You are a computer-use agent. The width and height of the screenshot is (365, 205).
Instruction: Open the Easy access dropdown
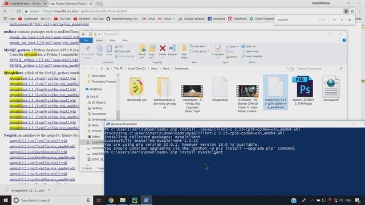(x=199, y=51)
